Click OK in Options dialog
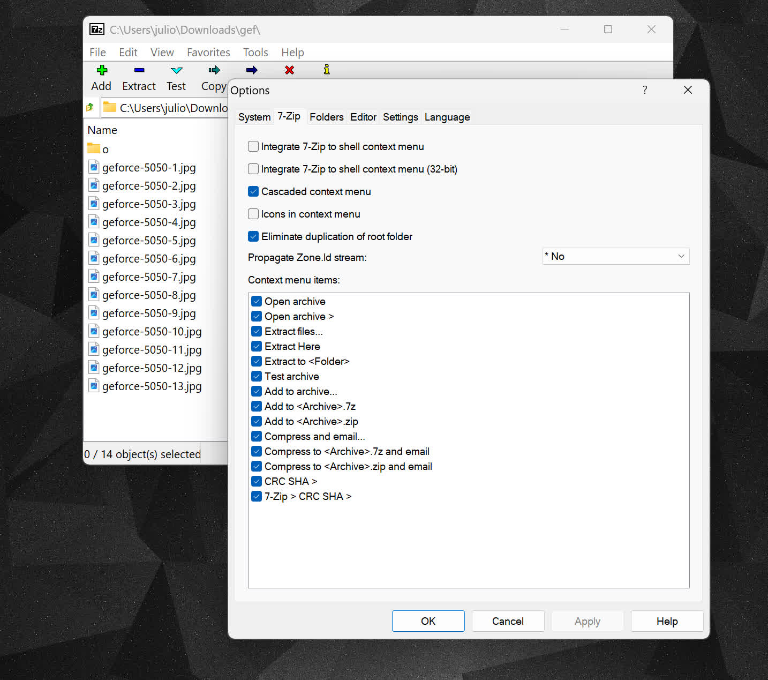Viewport: 768px width, 680px height. pos(428,621)
